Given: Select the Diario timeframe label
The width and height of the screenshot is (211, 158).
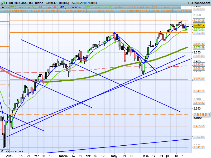Looking at the screenshot, I should coord(39,3).
